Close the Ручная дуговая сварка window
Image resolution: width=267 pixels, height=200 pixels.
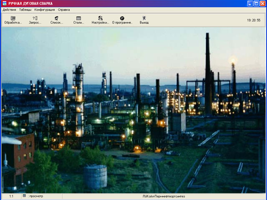[x=263, y=3]
